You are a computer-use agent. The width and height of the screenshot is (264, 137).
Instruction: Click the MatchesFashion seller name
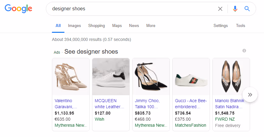[x=190, y=125]
